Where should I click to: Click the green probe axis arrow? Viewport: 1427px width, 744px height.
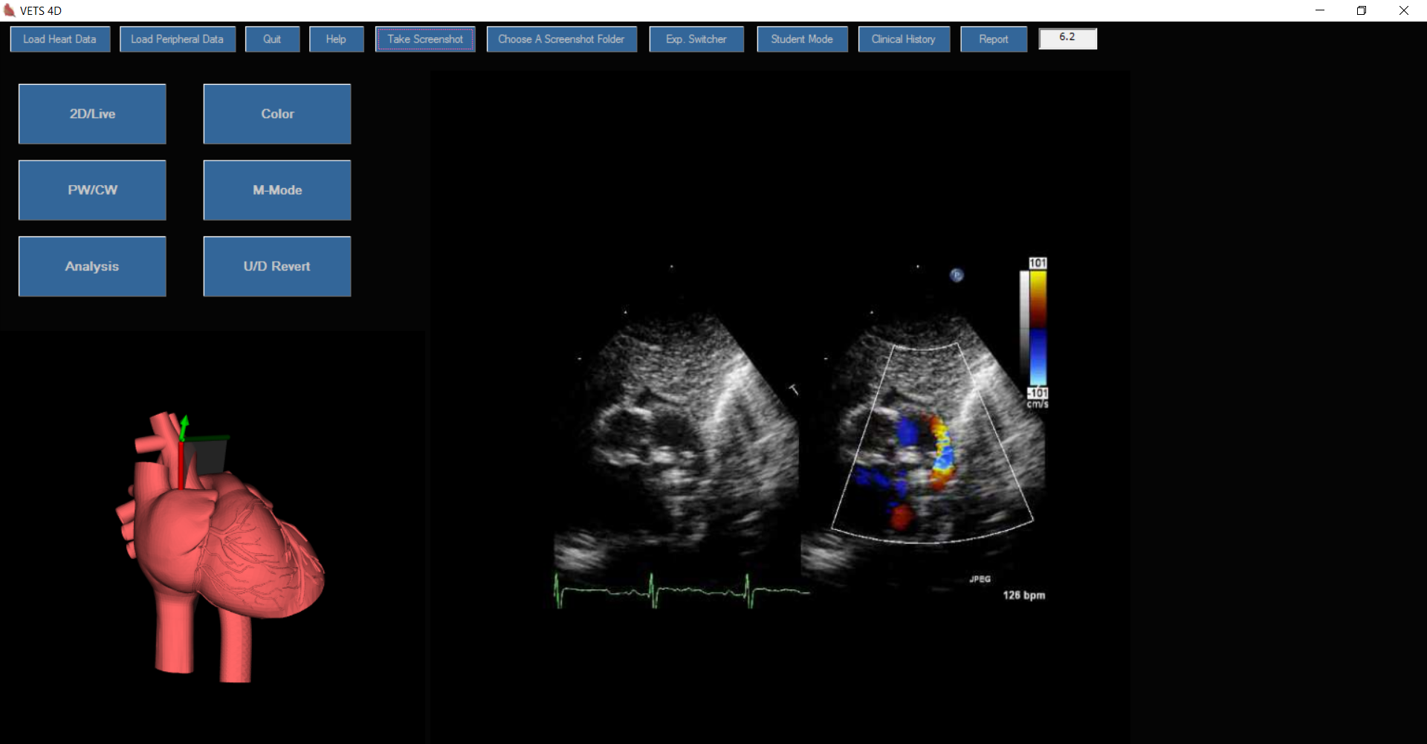click(184, 427)
